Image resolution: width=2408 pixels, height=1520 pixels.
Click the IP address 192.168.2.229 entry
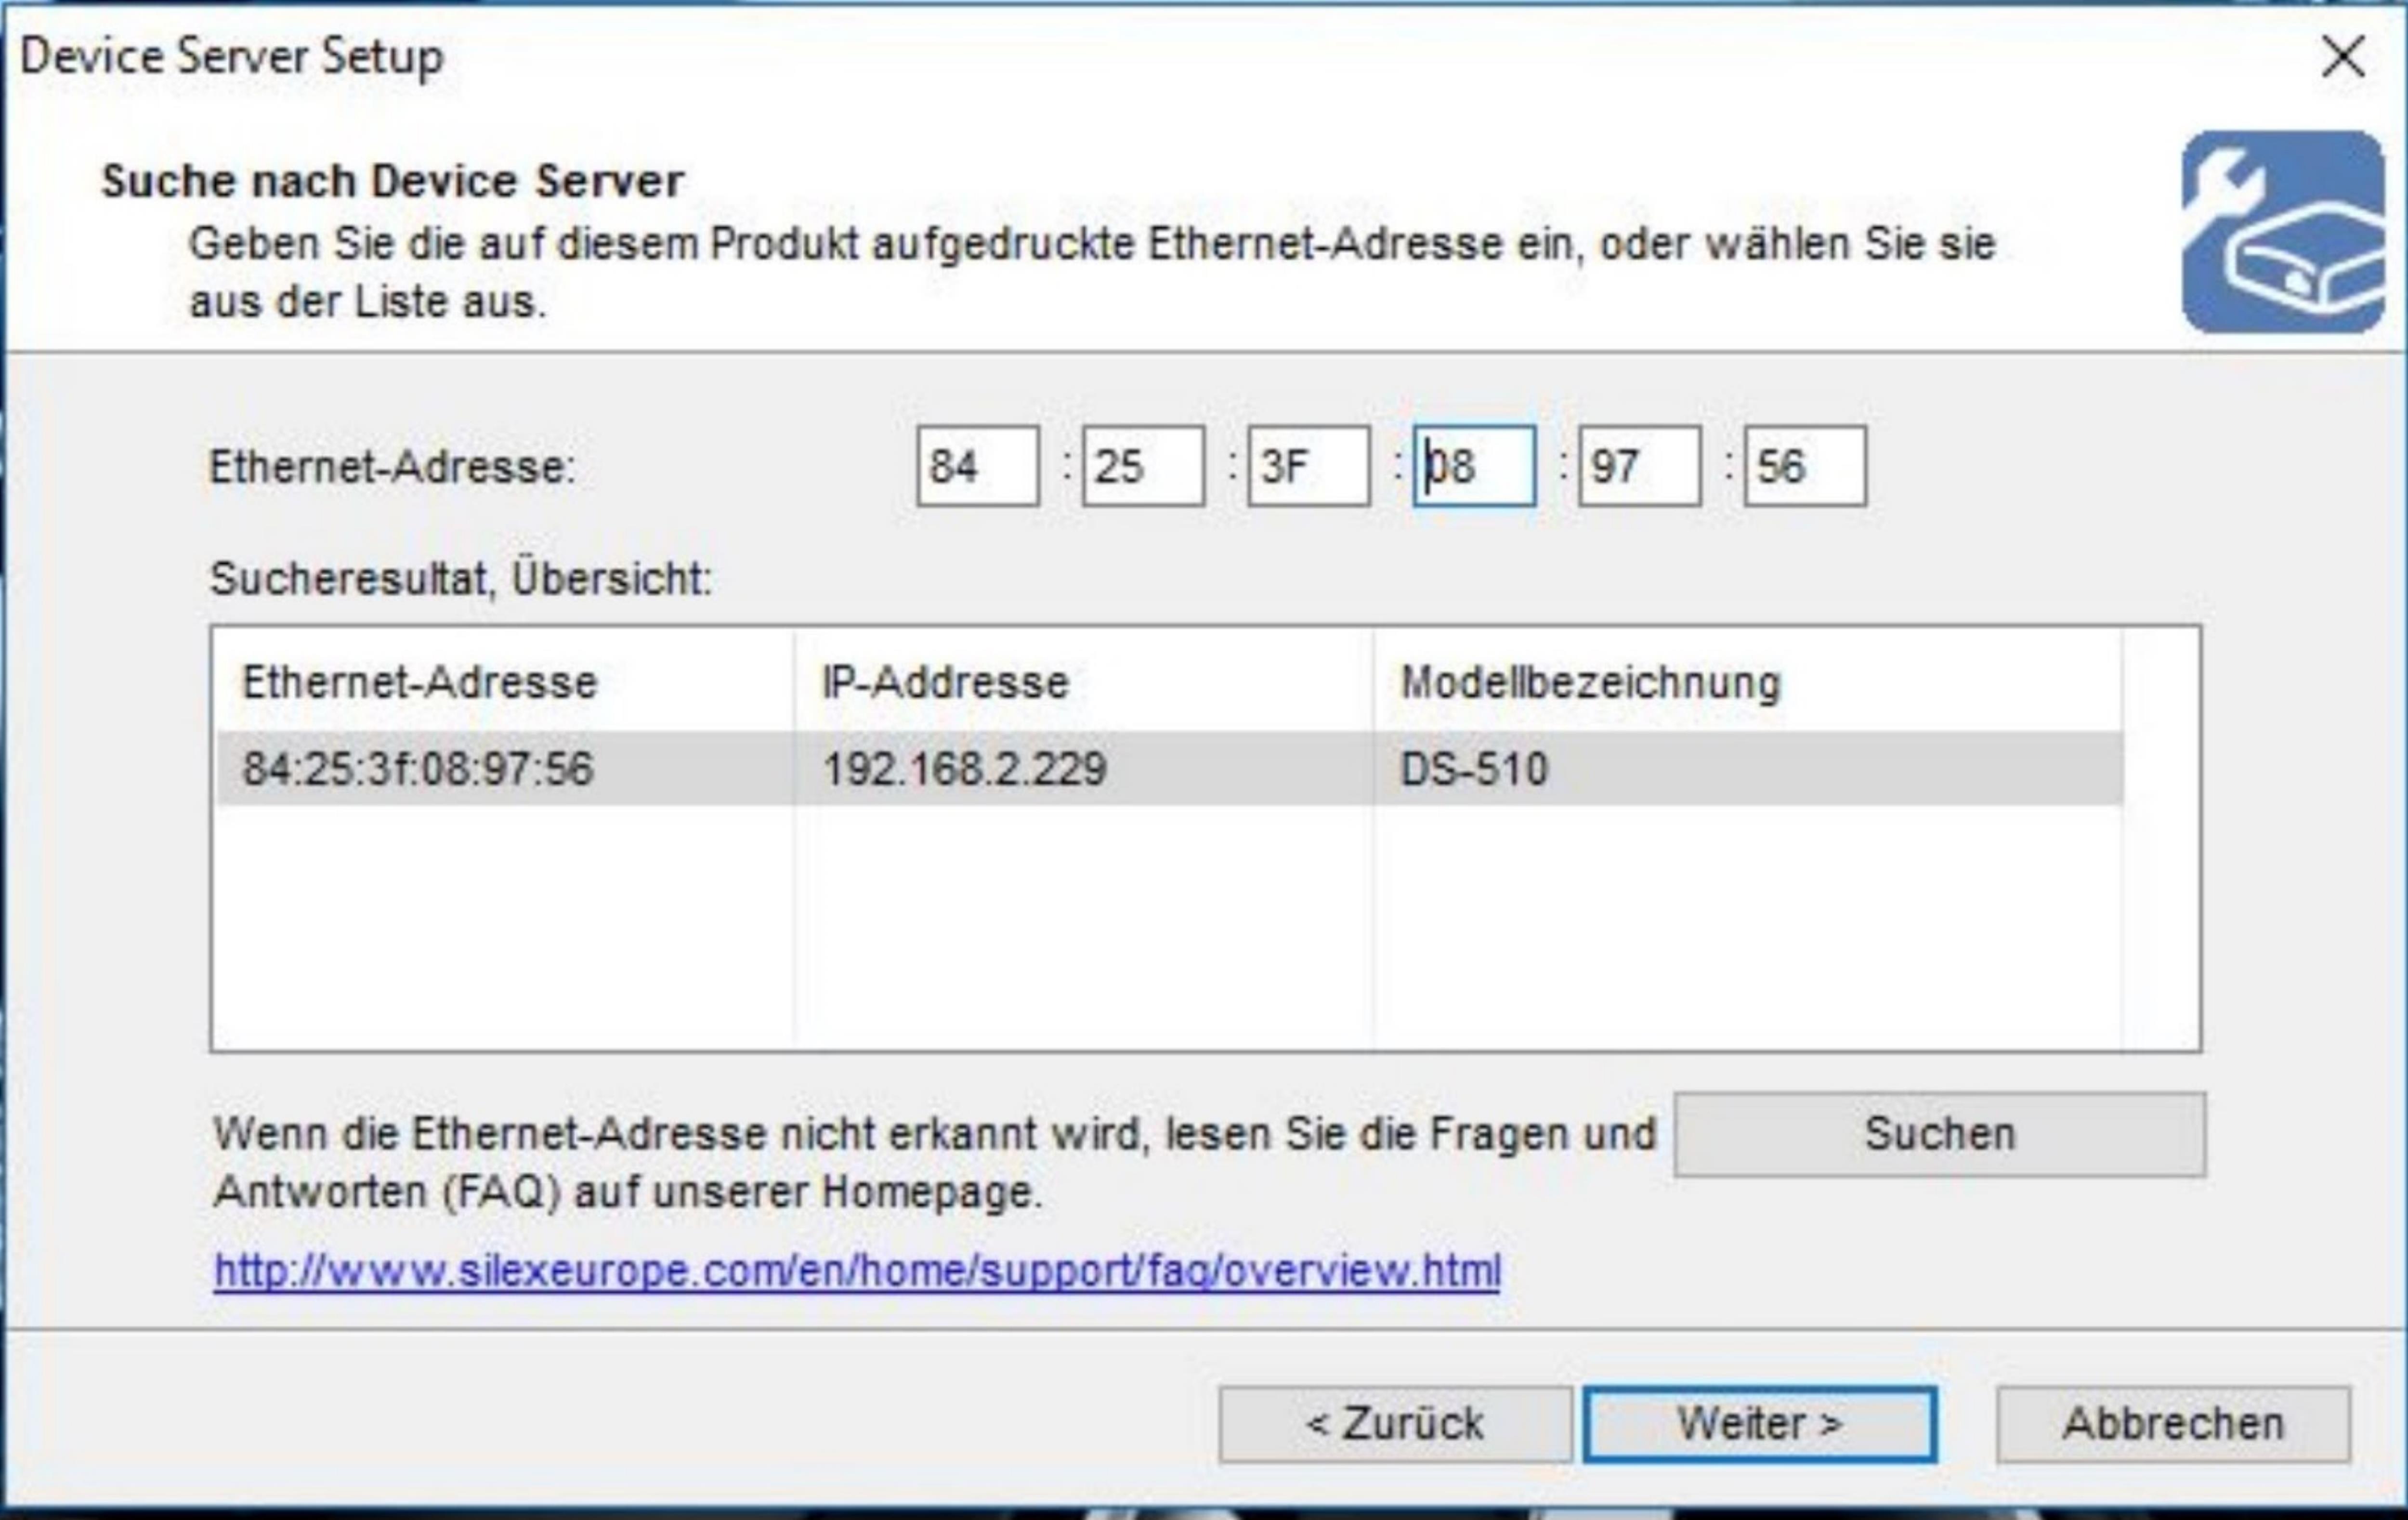point(966,770)
